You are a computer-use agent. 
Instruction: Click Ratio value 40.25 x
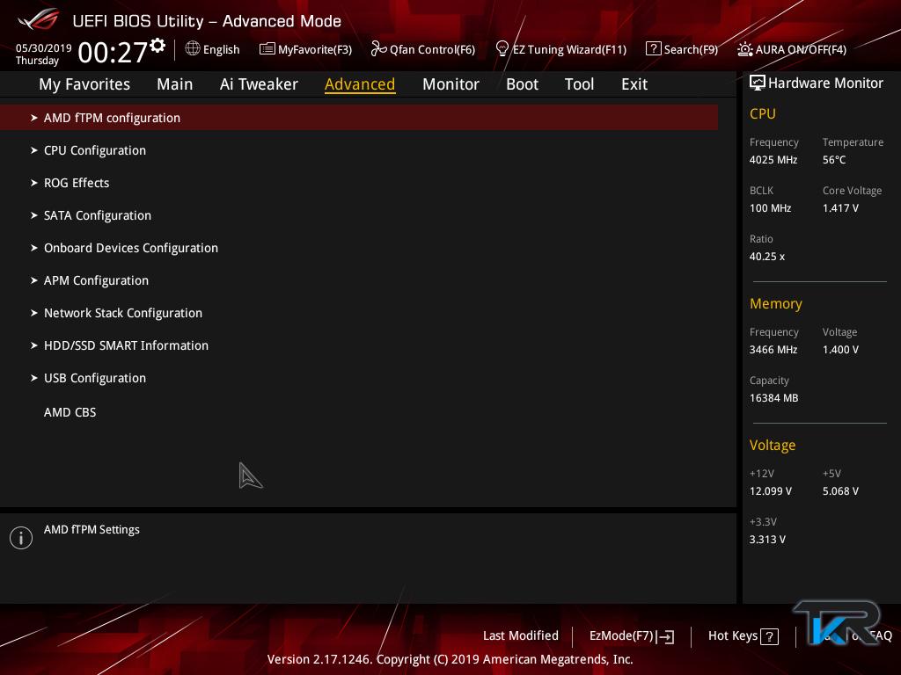pyautogui.click(x=766, y=257)
